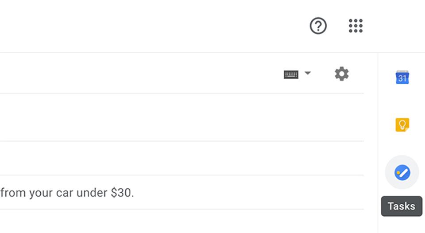Expand the input tools dropdown arrow
Screen dimensions: 425x233
[x=308, y=73]
